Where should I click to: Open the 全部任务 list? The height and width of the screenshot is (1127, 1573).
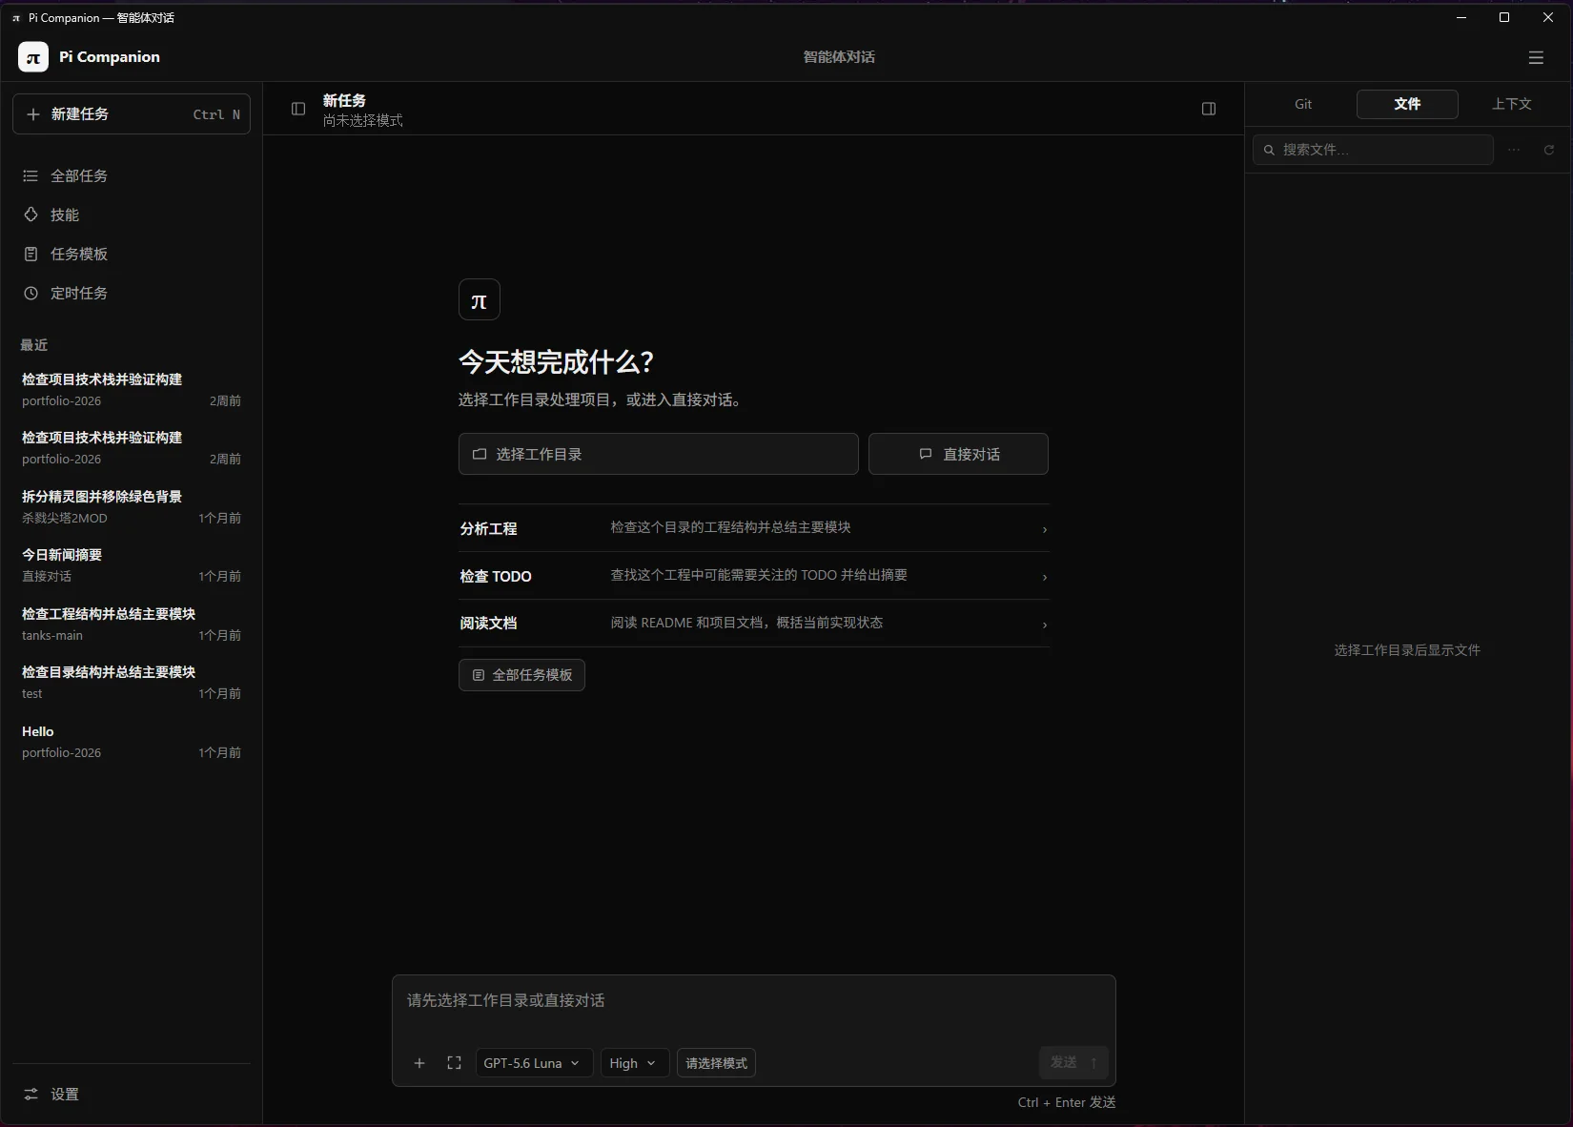[x=132, y=175]
